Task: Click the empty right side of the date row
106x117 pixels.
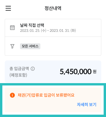Action: click(x=88, y=28)
